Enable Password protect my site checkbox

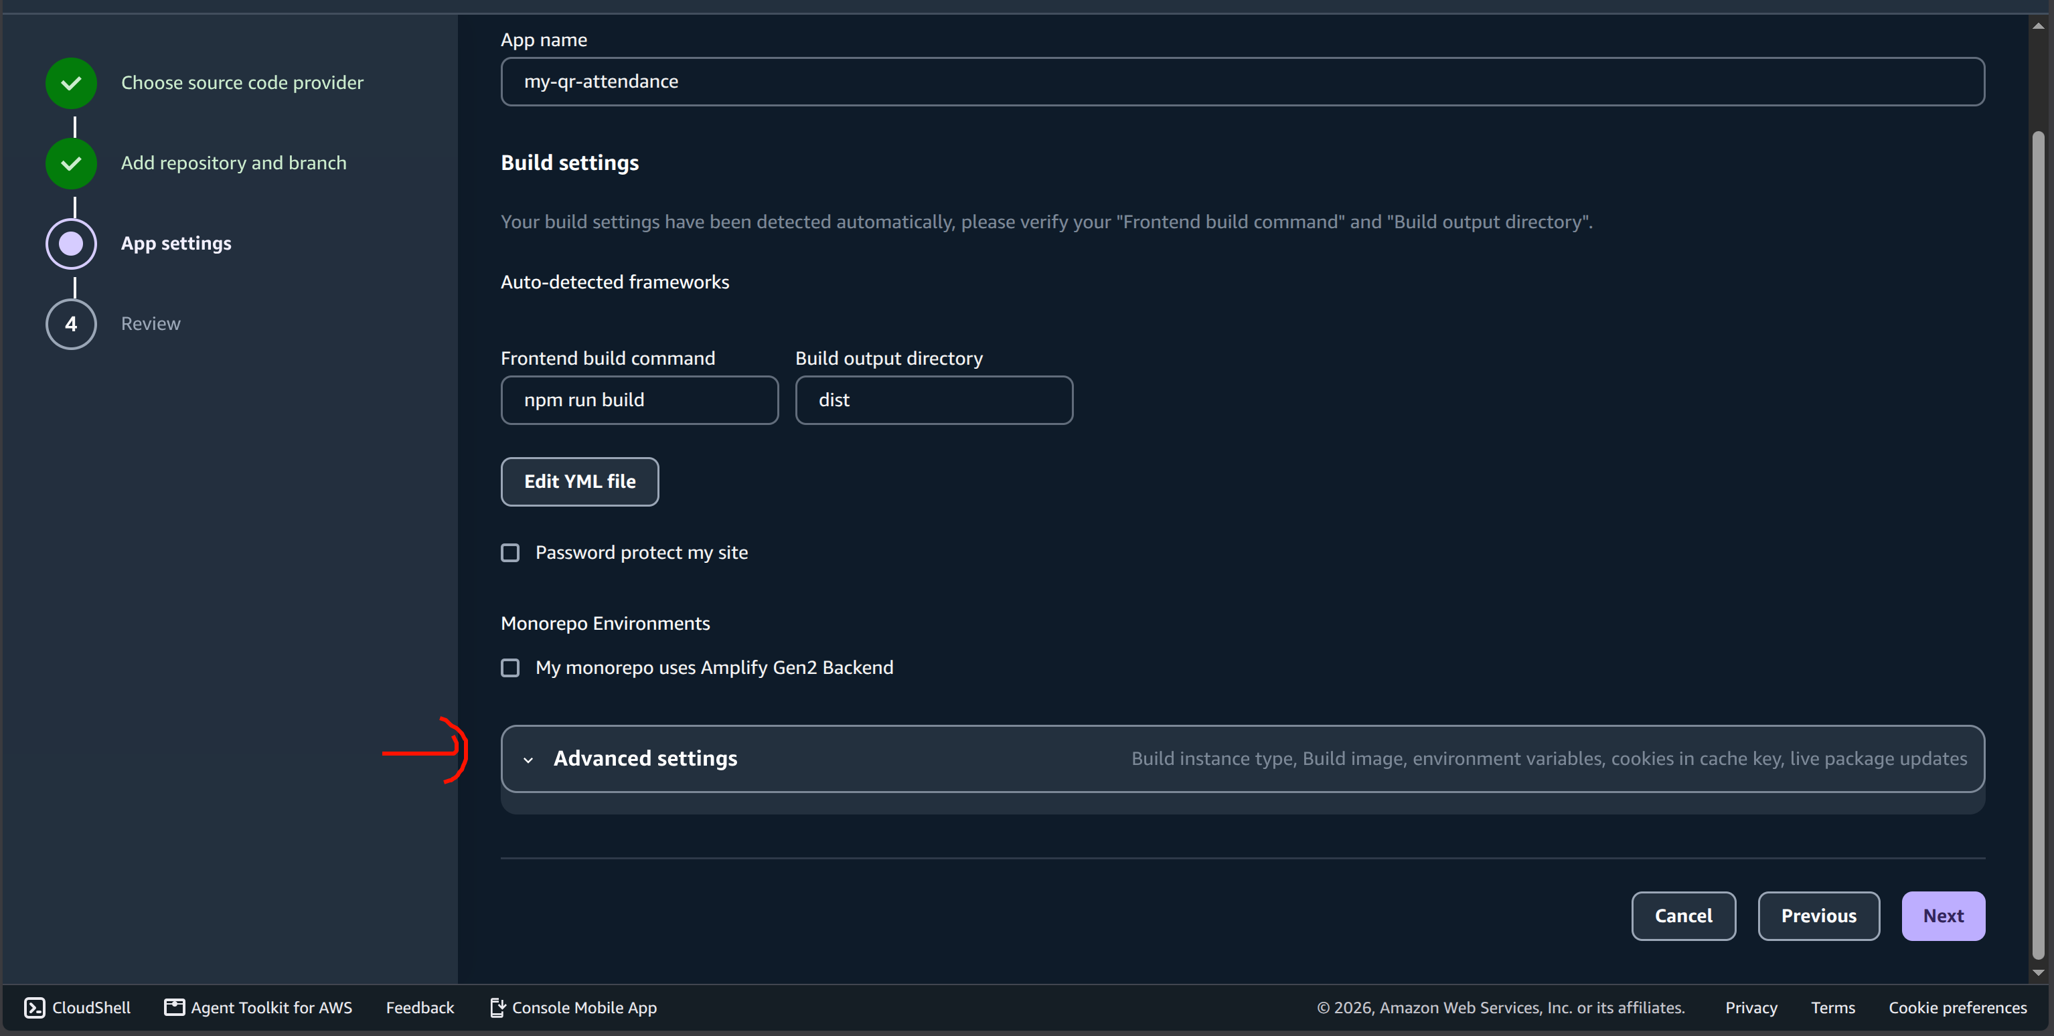510,553
